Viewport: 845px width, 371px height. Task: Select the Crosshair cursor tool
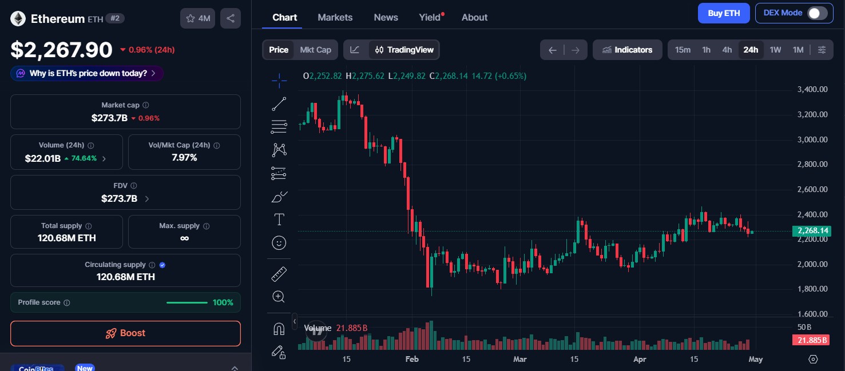tap(279, 80)
